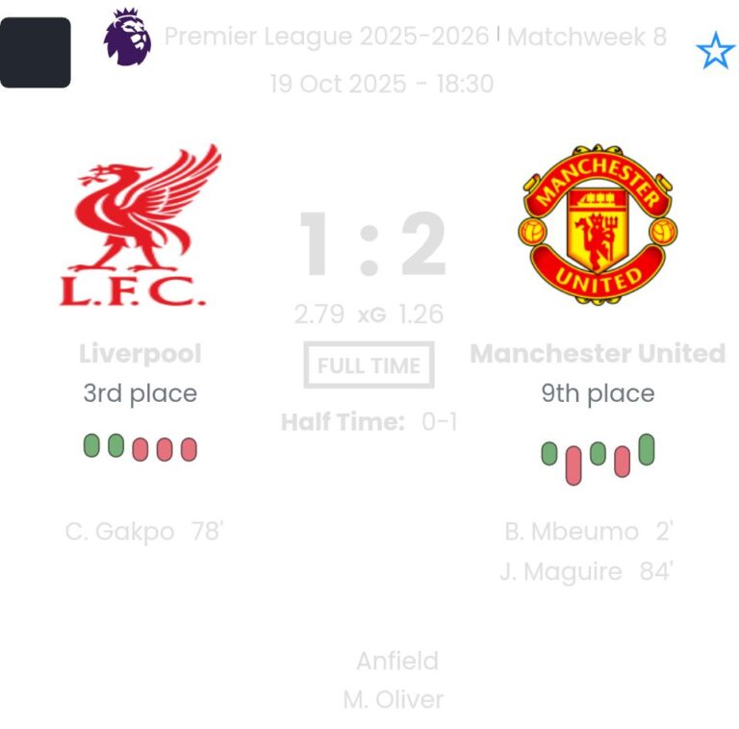Click the dark square button top-left
The width and height of the screenshot is (739, 729).
coord(36,52)
